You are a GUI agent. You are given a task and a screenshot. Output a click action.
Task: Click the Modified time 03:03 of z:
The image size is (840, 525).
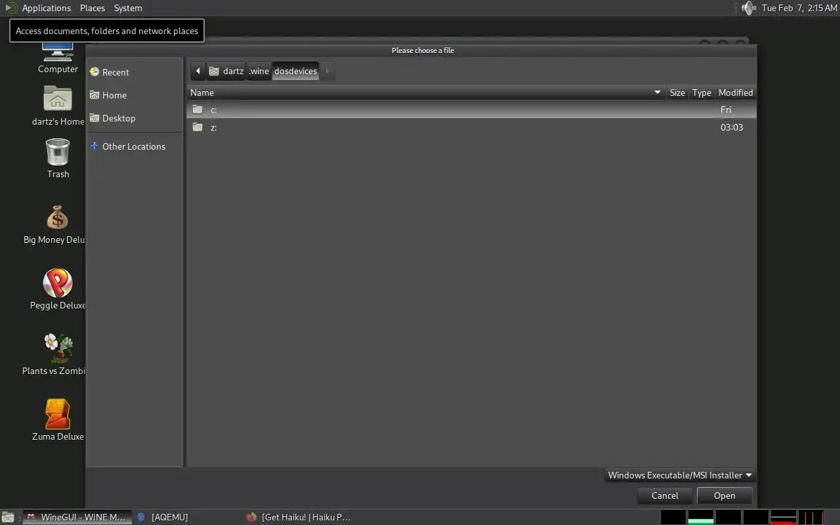[732, 127]
